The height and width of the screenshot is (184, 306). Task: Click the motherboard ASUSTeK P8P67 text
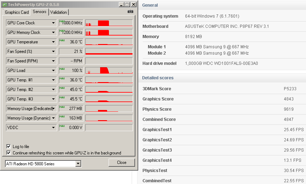(227, 26)
